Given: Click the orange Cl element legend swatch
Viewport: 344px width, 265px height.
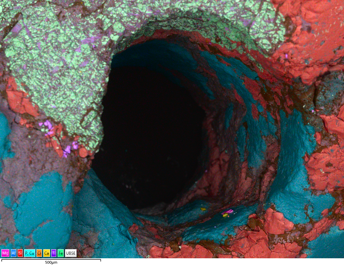Looking at the screenshot, I should coord(39,253).
